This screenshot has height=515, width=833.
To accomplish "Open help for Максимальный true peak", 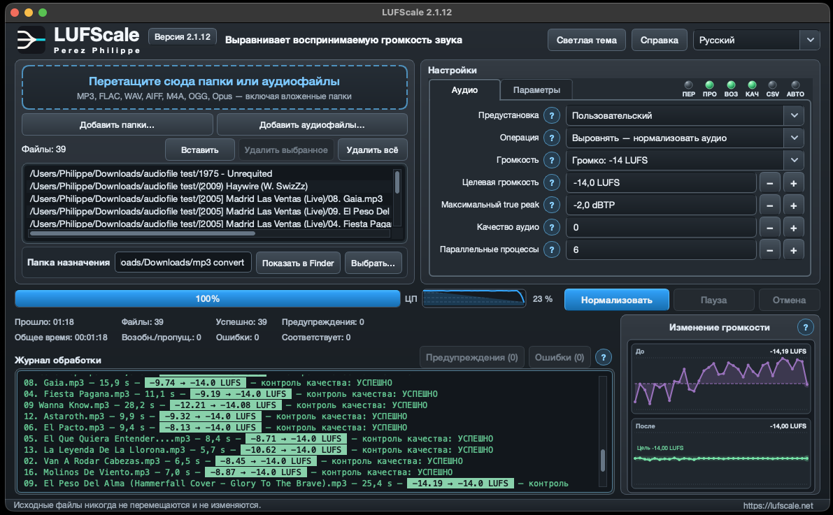I will click(x=552, y=205).
